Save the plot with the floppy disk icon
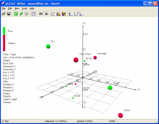This screenshot has width=159, height=124. click(9, 14)
